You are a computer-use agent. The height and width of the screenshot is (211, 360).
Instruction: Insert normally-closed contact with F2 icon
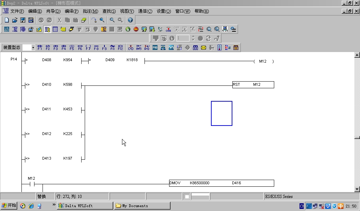pos(47,47)
